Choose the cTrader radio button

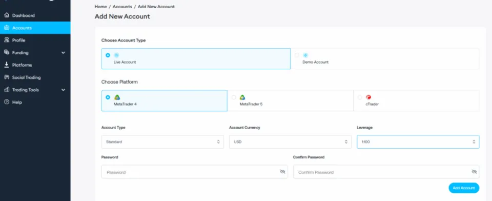click(x=360, y=97)
